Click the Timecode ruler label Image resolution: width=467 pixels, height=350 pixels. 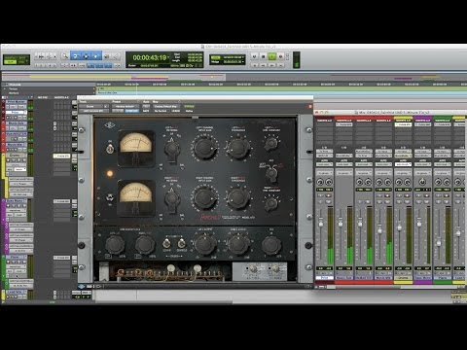coord(15,85)
